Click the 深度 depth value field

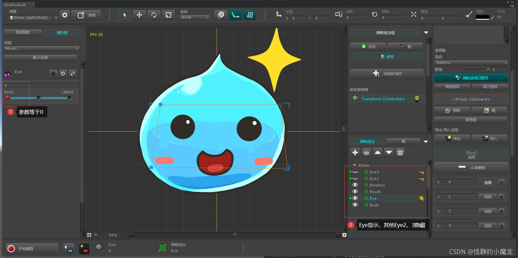pos(355,18)
